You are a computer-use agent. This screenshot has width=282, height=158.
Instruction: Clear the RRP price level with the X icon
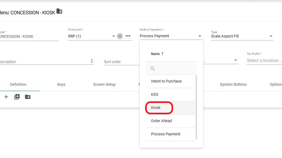120,36
